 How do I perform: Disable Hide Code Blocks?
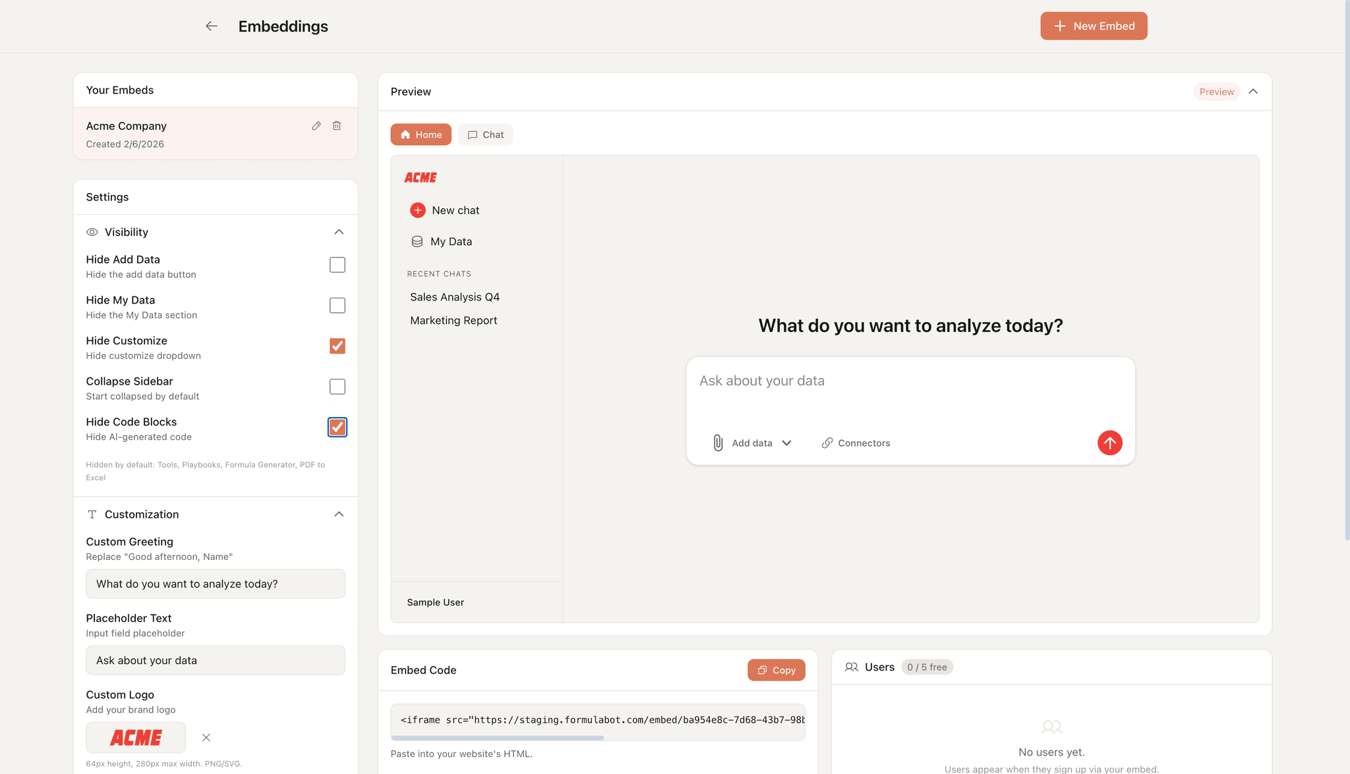pyautogui.click(x=337, y=427)
